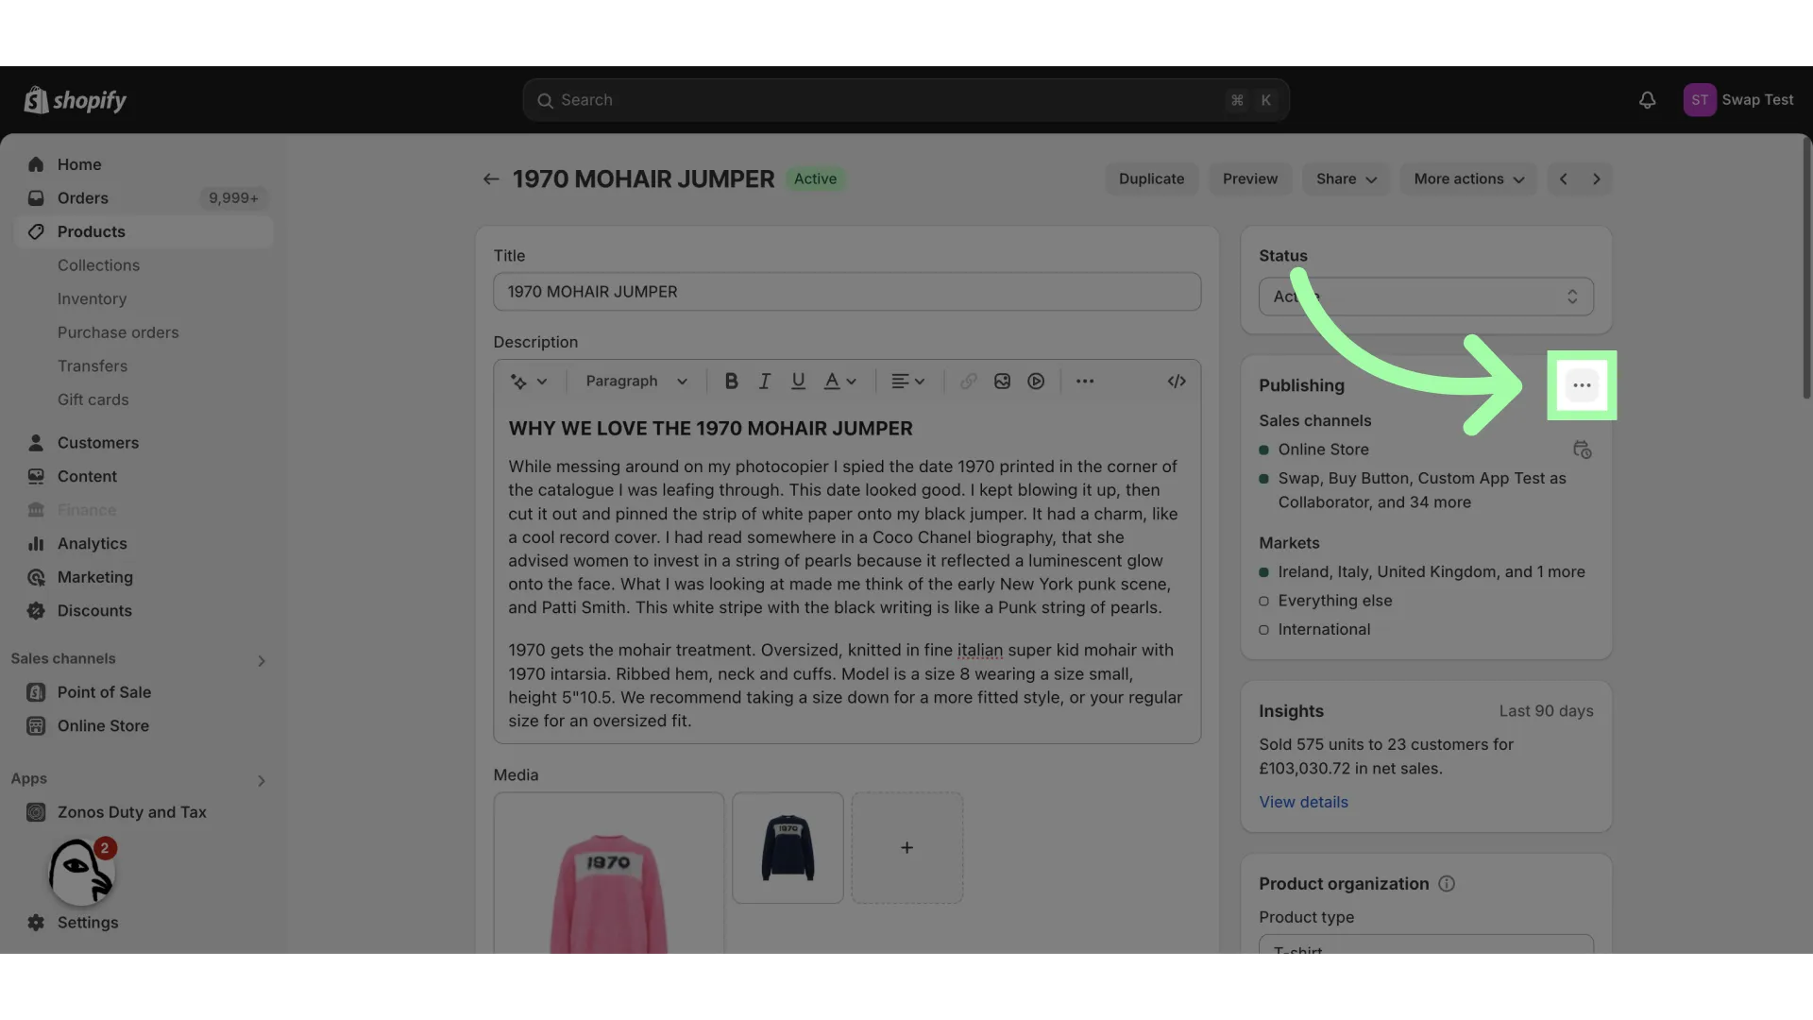Image resolution: width=1813 pixels, height=1020 pixels.
Task: Open the Swap Test account menu
Action: [x=1738, y=100]
